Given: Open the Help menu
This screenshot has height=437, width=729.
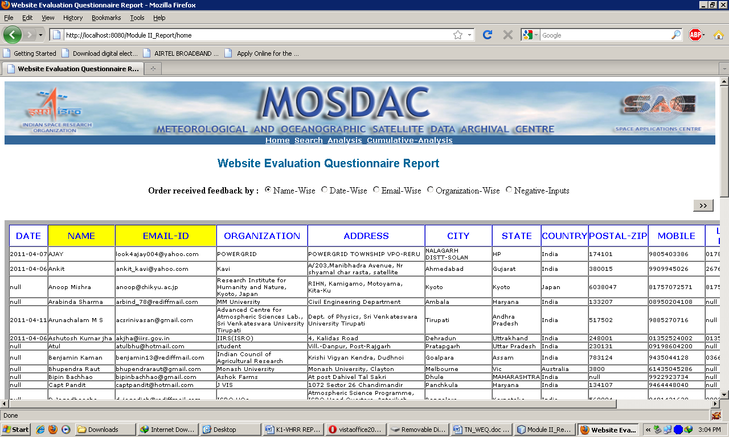Looking at the screenshot, I should coord(159,18).
